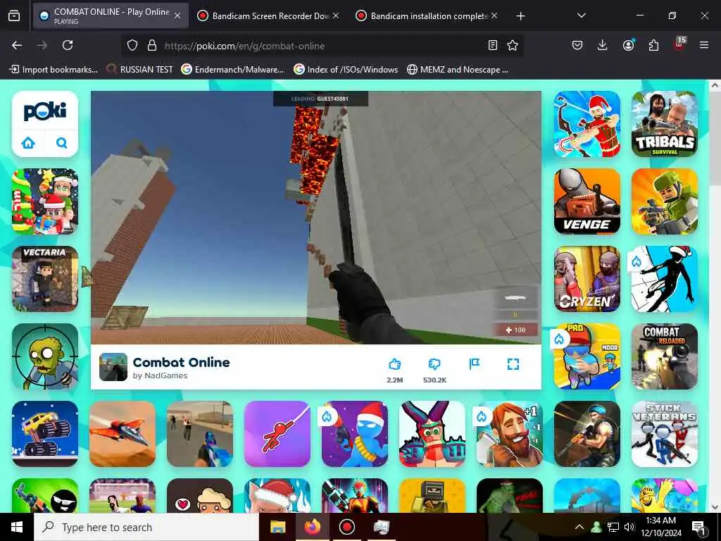
Task: Open Bandicam recorder from taskbar
Action: (x=347, y=527)
